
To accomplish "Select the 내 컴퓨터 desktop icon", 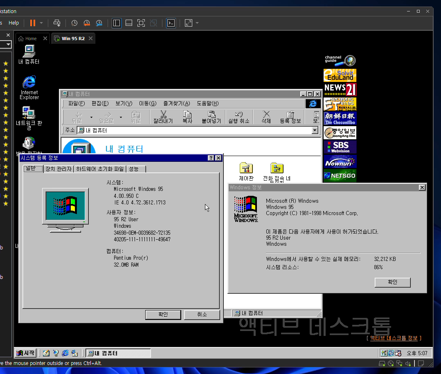I will tap(29, 55).
